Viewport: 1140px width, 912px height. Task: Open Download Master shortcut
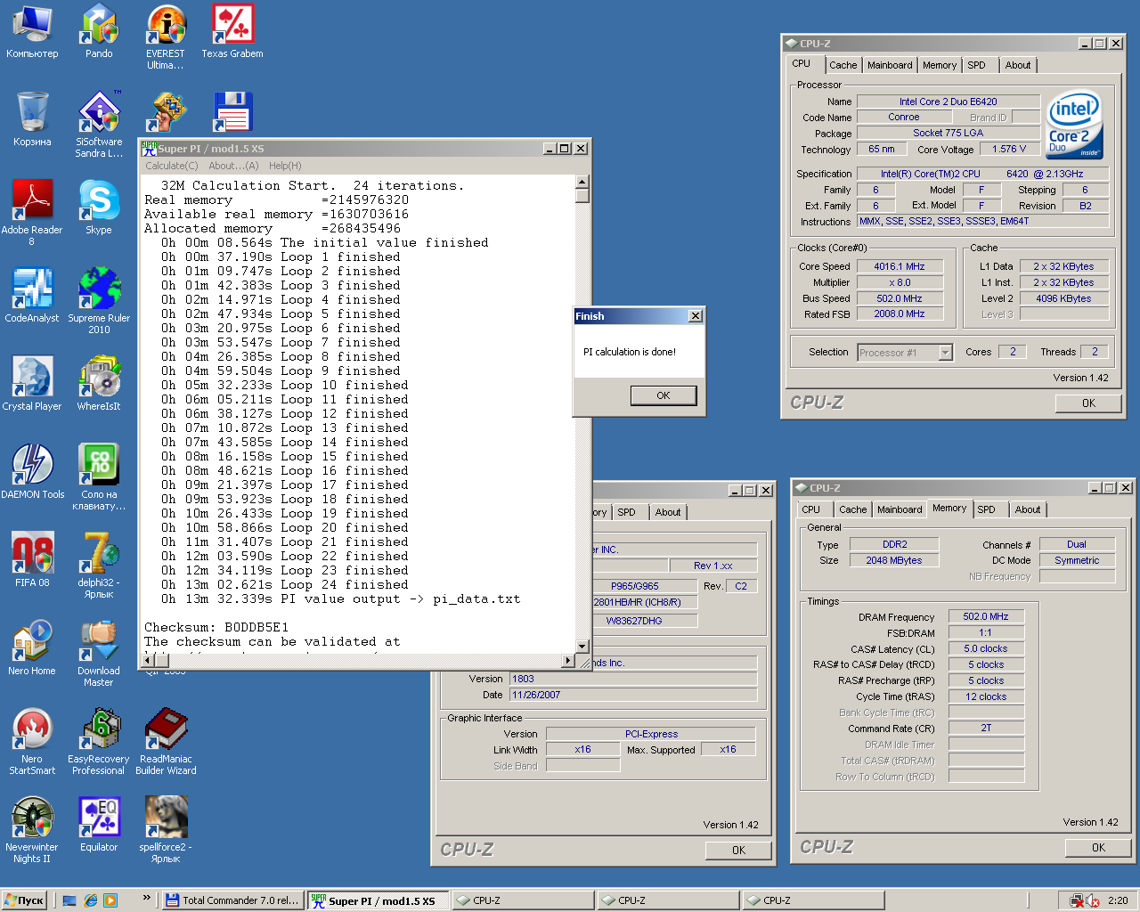99,654
